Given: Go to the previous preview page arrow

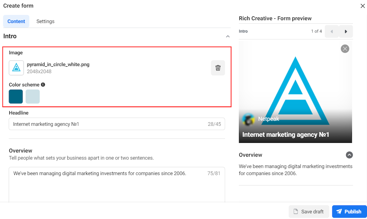Looking at the screenshot, I should (332, 31).
